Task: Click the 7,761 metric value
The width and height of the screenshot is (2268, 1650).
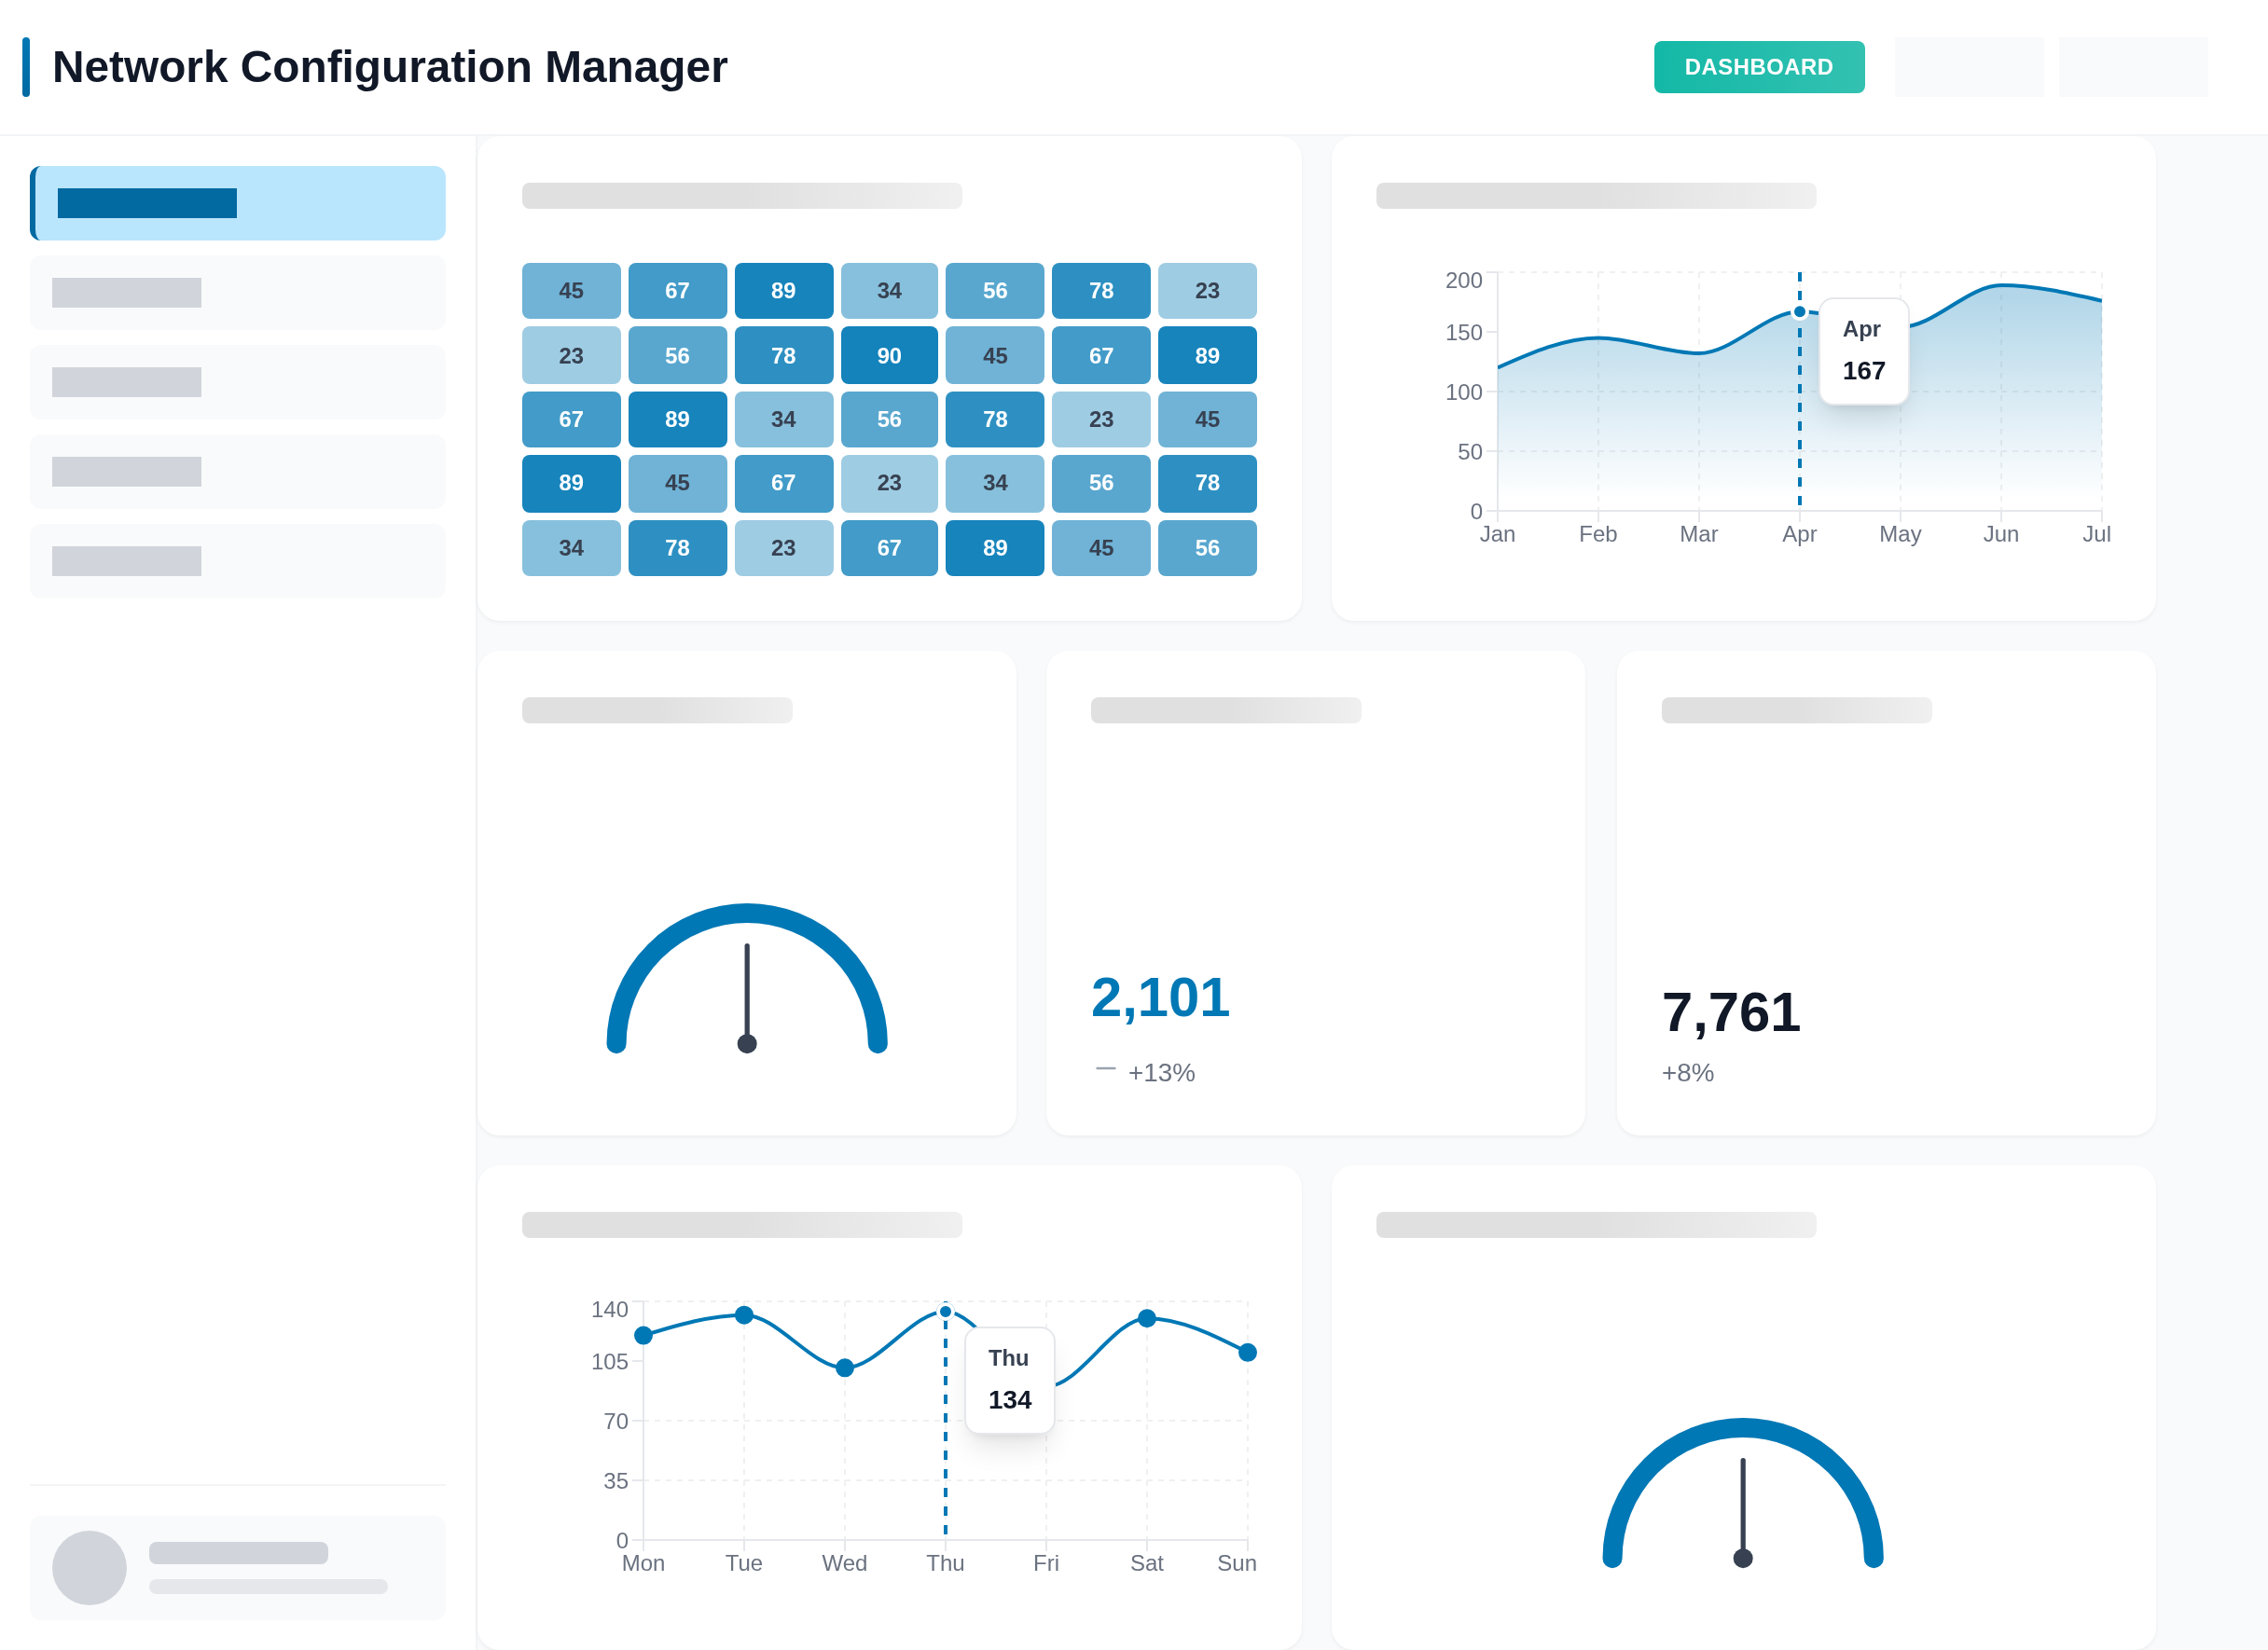Action: click(1731, 1012)
